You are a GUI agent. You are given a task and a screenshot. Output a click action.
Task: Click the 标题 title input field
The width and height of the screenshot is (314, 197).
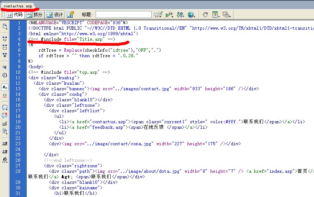[123, 15]
